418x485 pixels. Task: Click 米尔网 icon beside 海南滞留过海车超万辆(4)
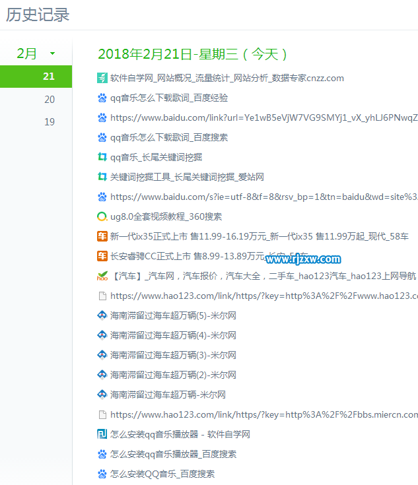click(x=102, y=335)
